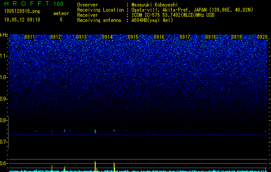Click the observer name Masayuki Kobayashi
This screenshot has width=271, height=172.
(x=155, y=5)
